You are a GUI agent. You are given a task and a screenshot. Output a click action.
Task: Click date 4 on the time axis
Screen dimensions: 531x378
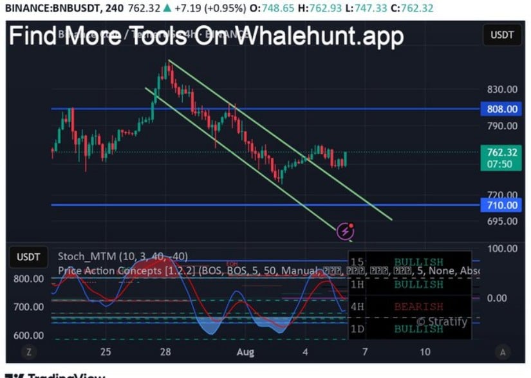coord(305,352)
